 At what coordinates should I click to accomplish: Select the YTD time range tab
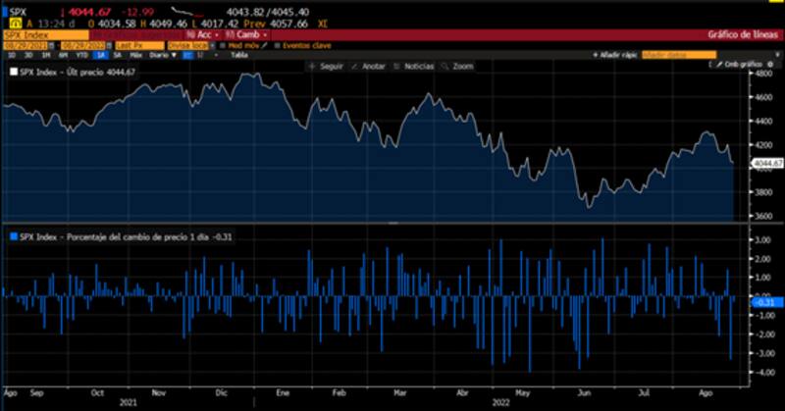click(81, 55)
